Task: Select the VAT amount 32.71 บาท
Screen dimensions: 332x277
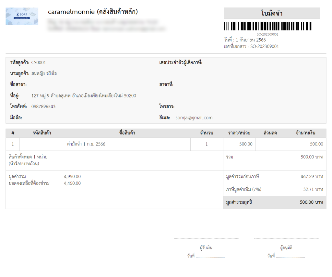Action: tap(312, 189)
